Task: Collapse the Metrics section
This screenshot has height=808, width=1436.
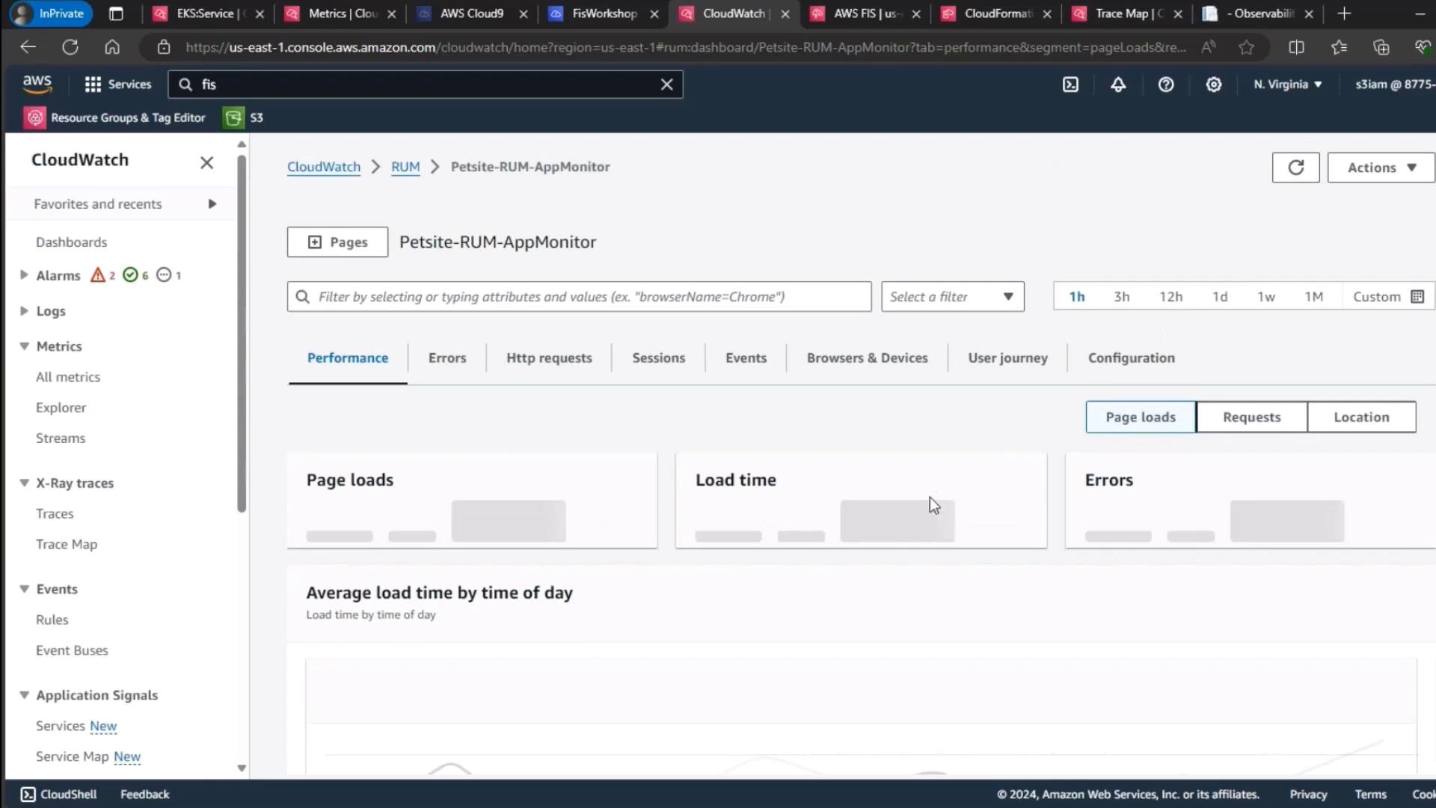Action: pos(24,346)
